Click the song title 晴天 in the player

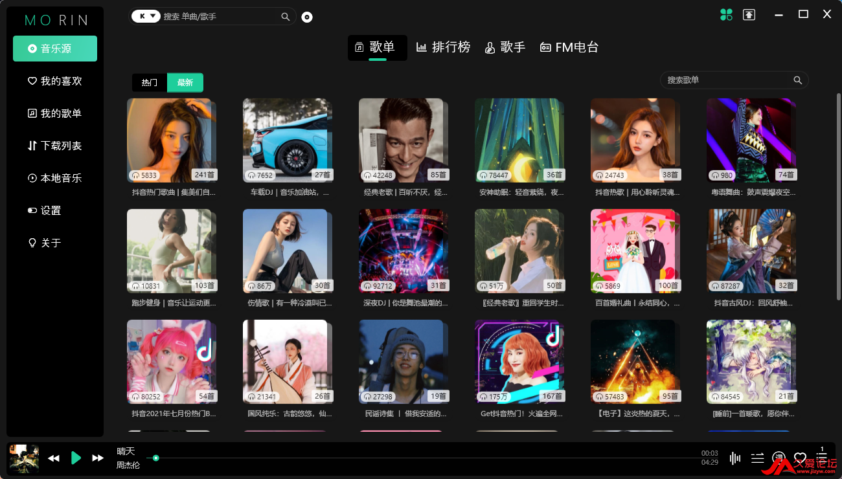[x=126, y=451]
